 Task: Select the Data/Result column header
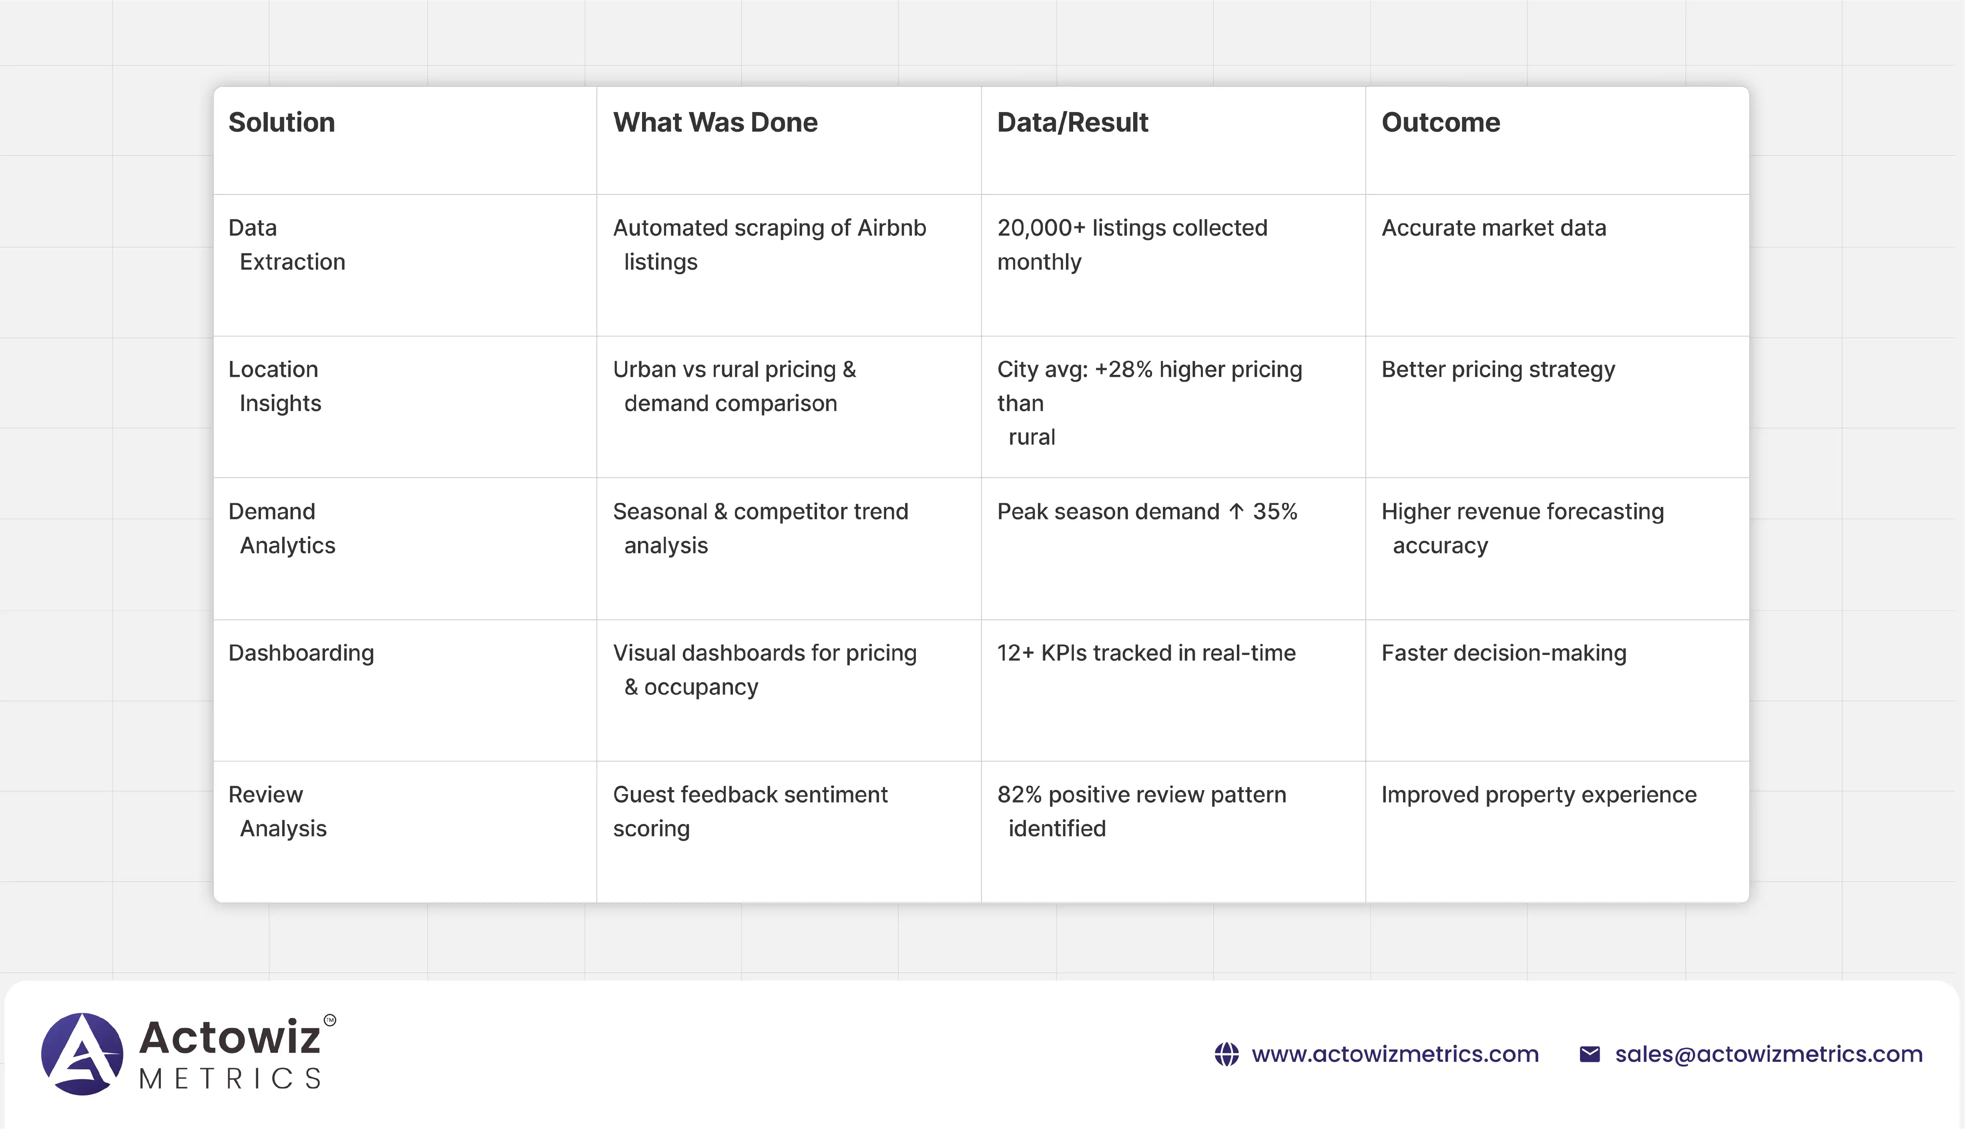(x=1072, y=122)
